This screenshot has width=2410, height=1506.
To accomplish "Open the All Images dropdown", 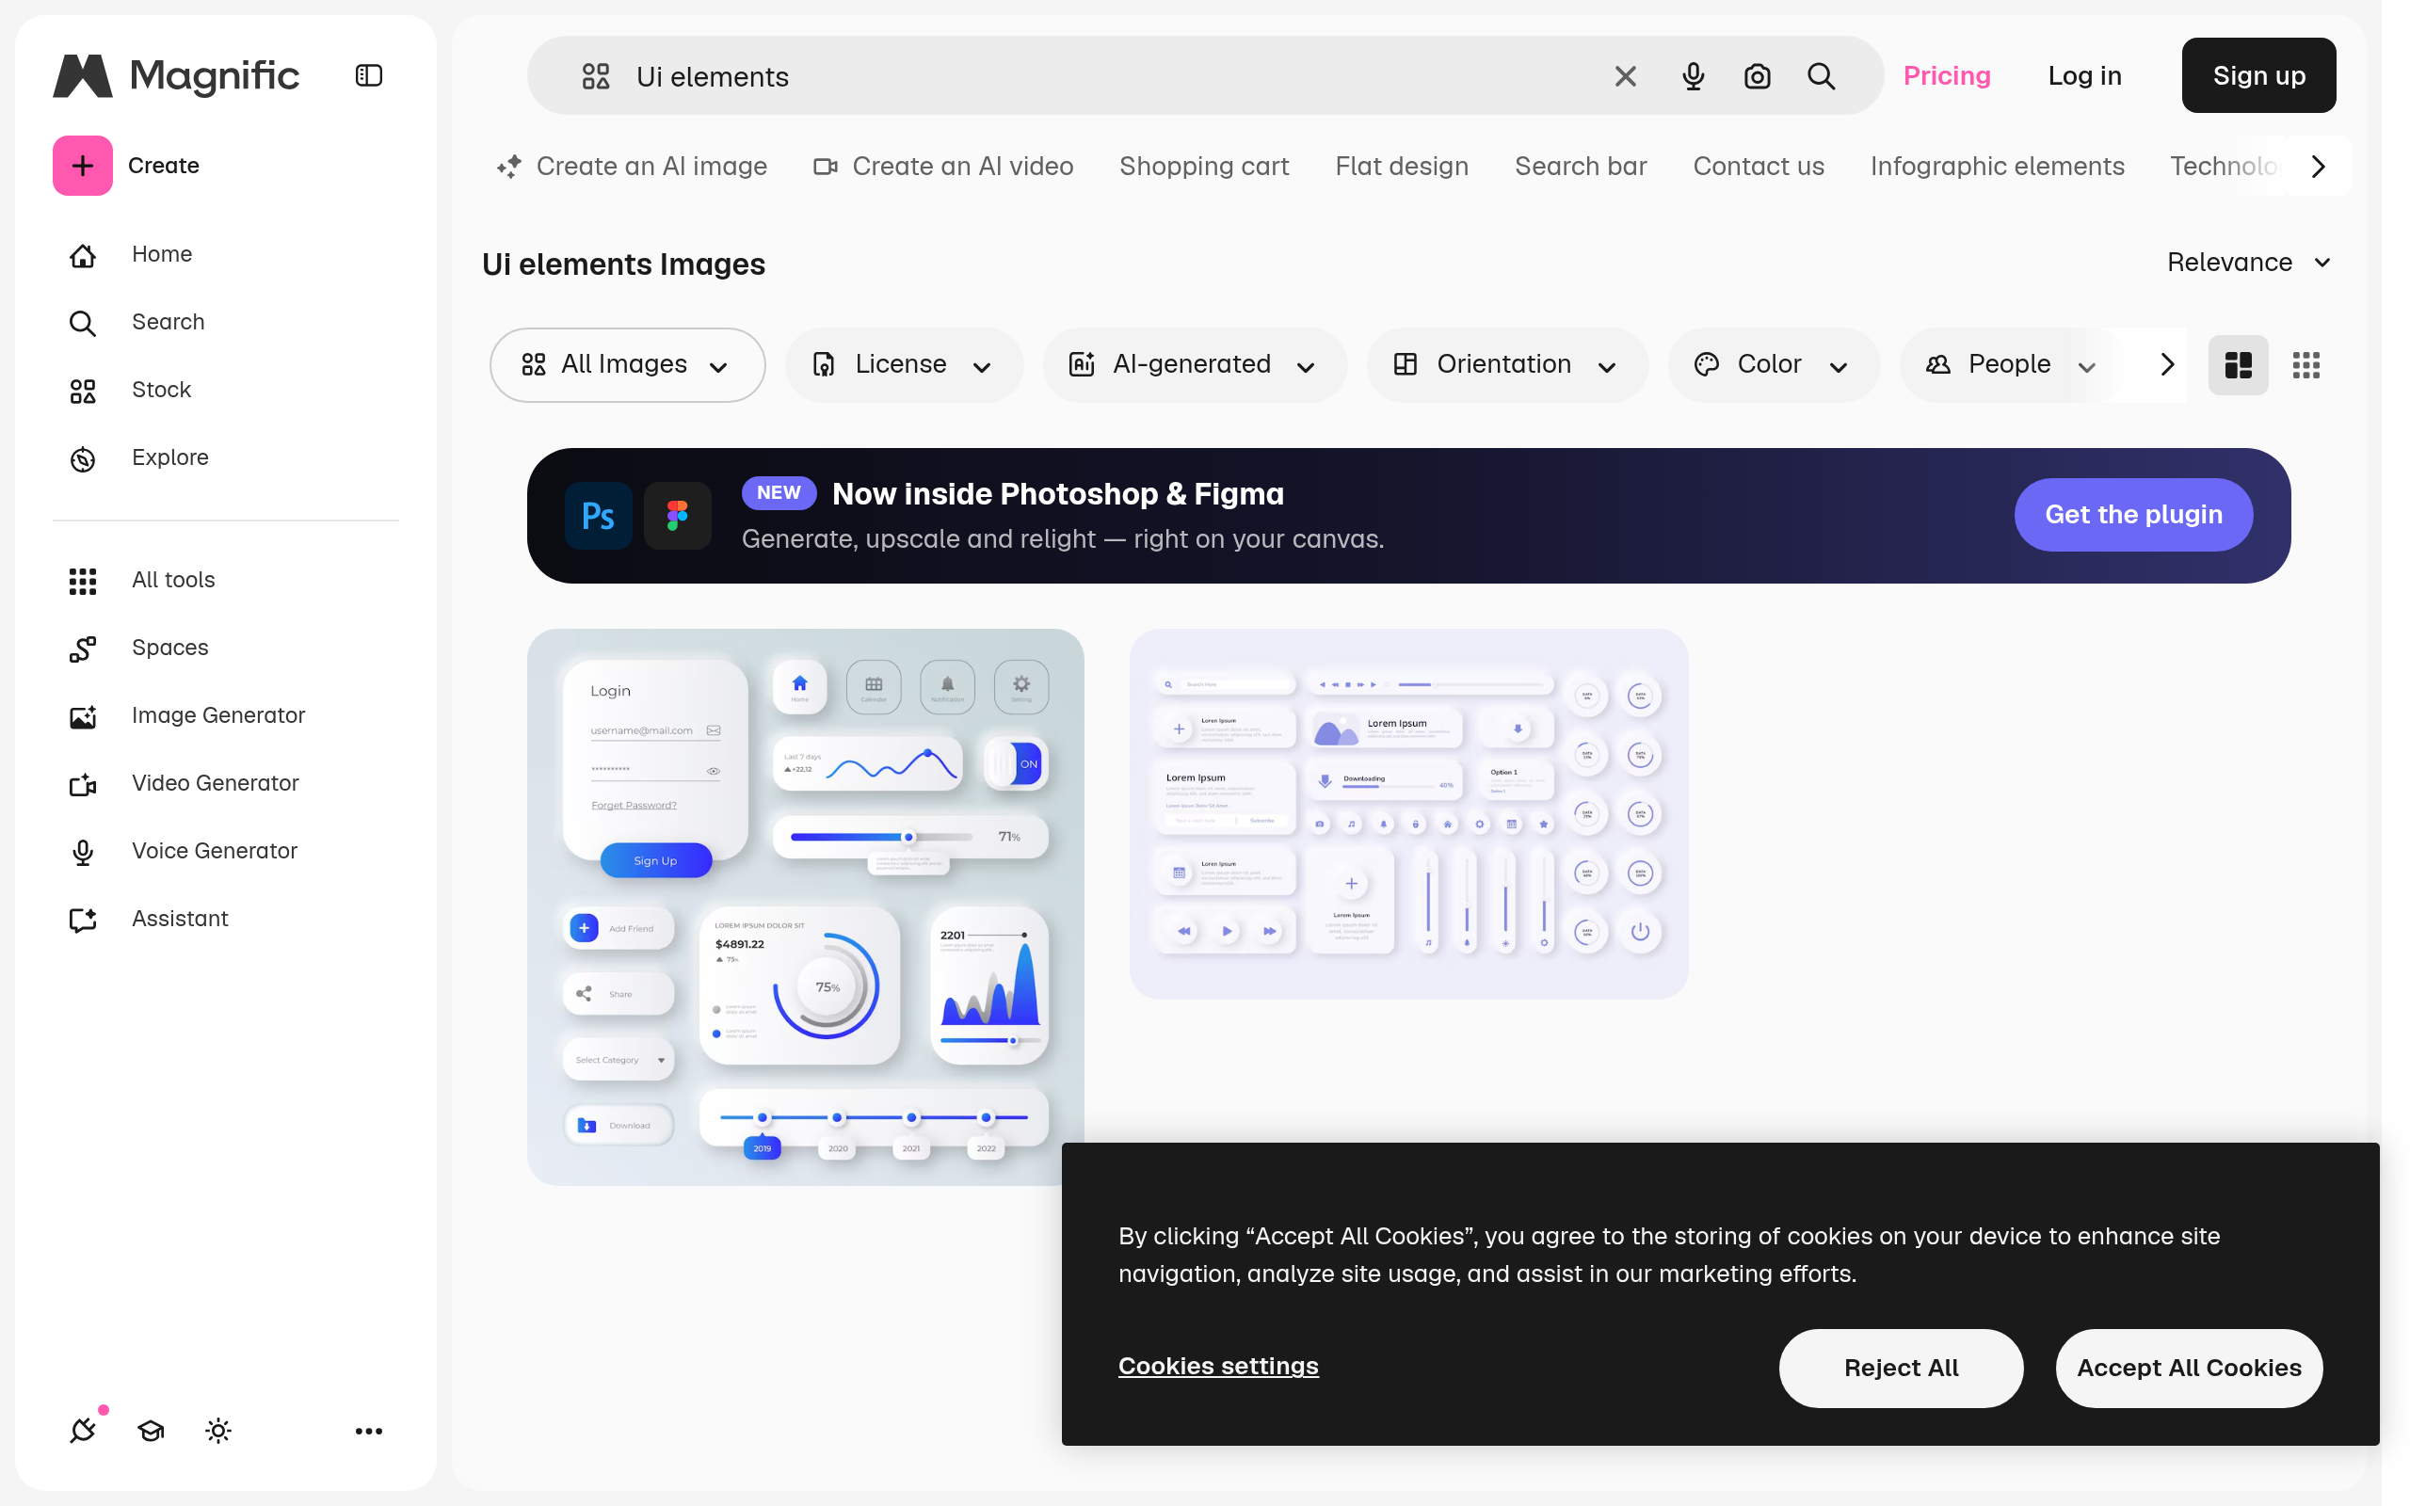I will click(626, 364).
